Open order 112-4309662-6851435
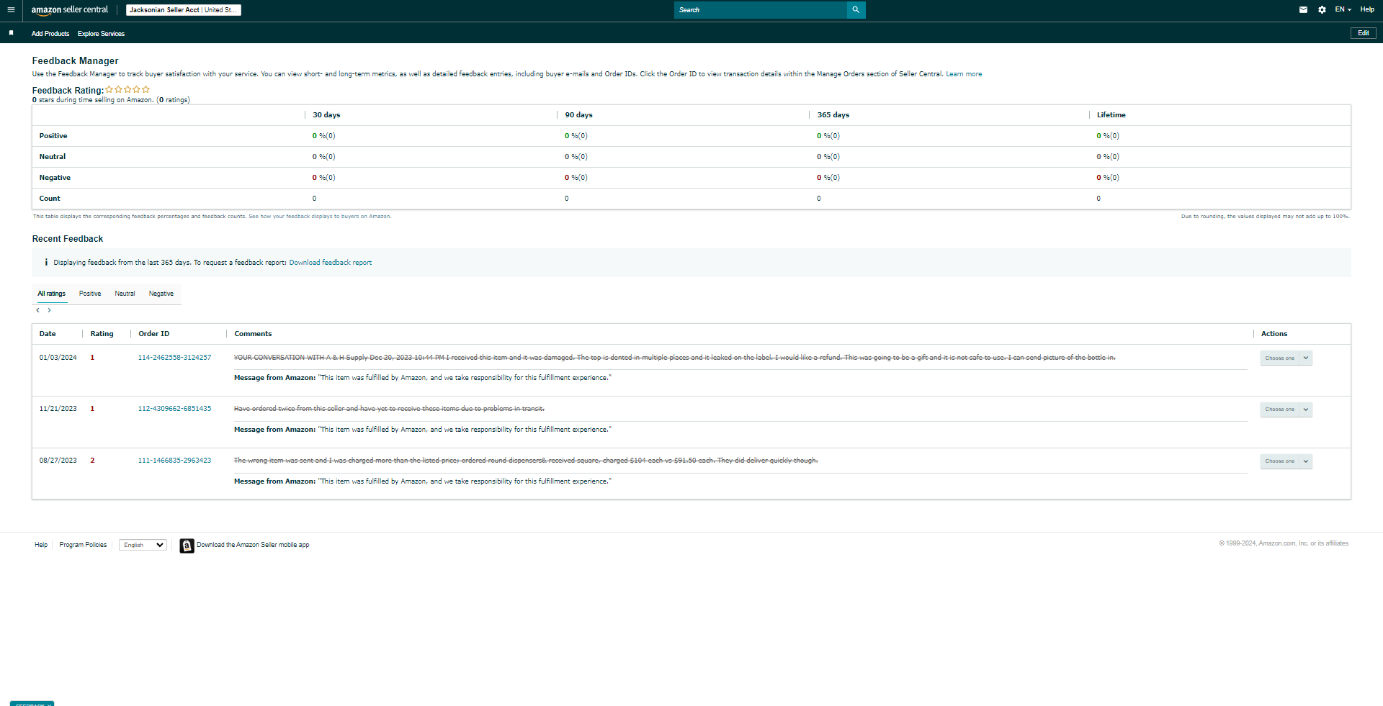Viewport: 1383px width, 706px height. [x=175, y=409]
